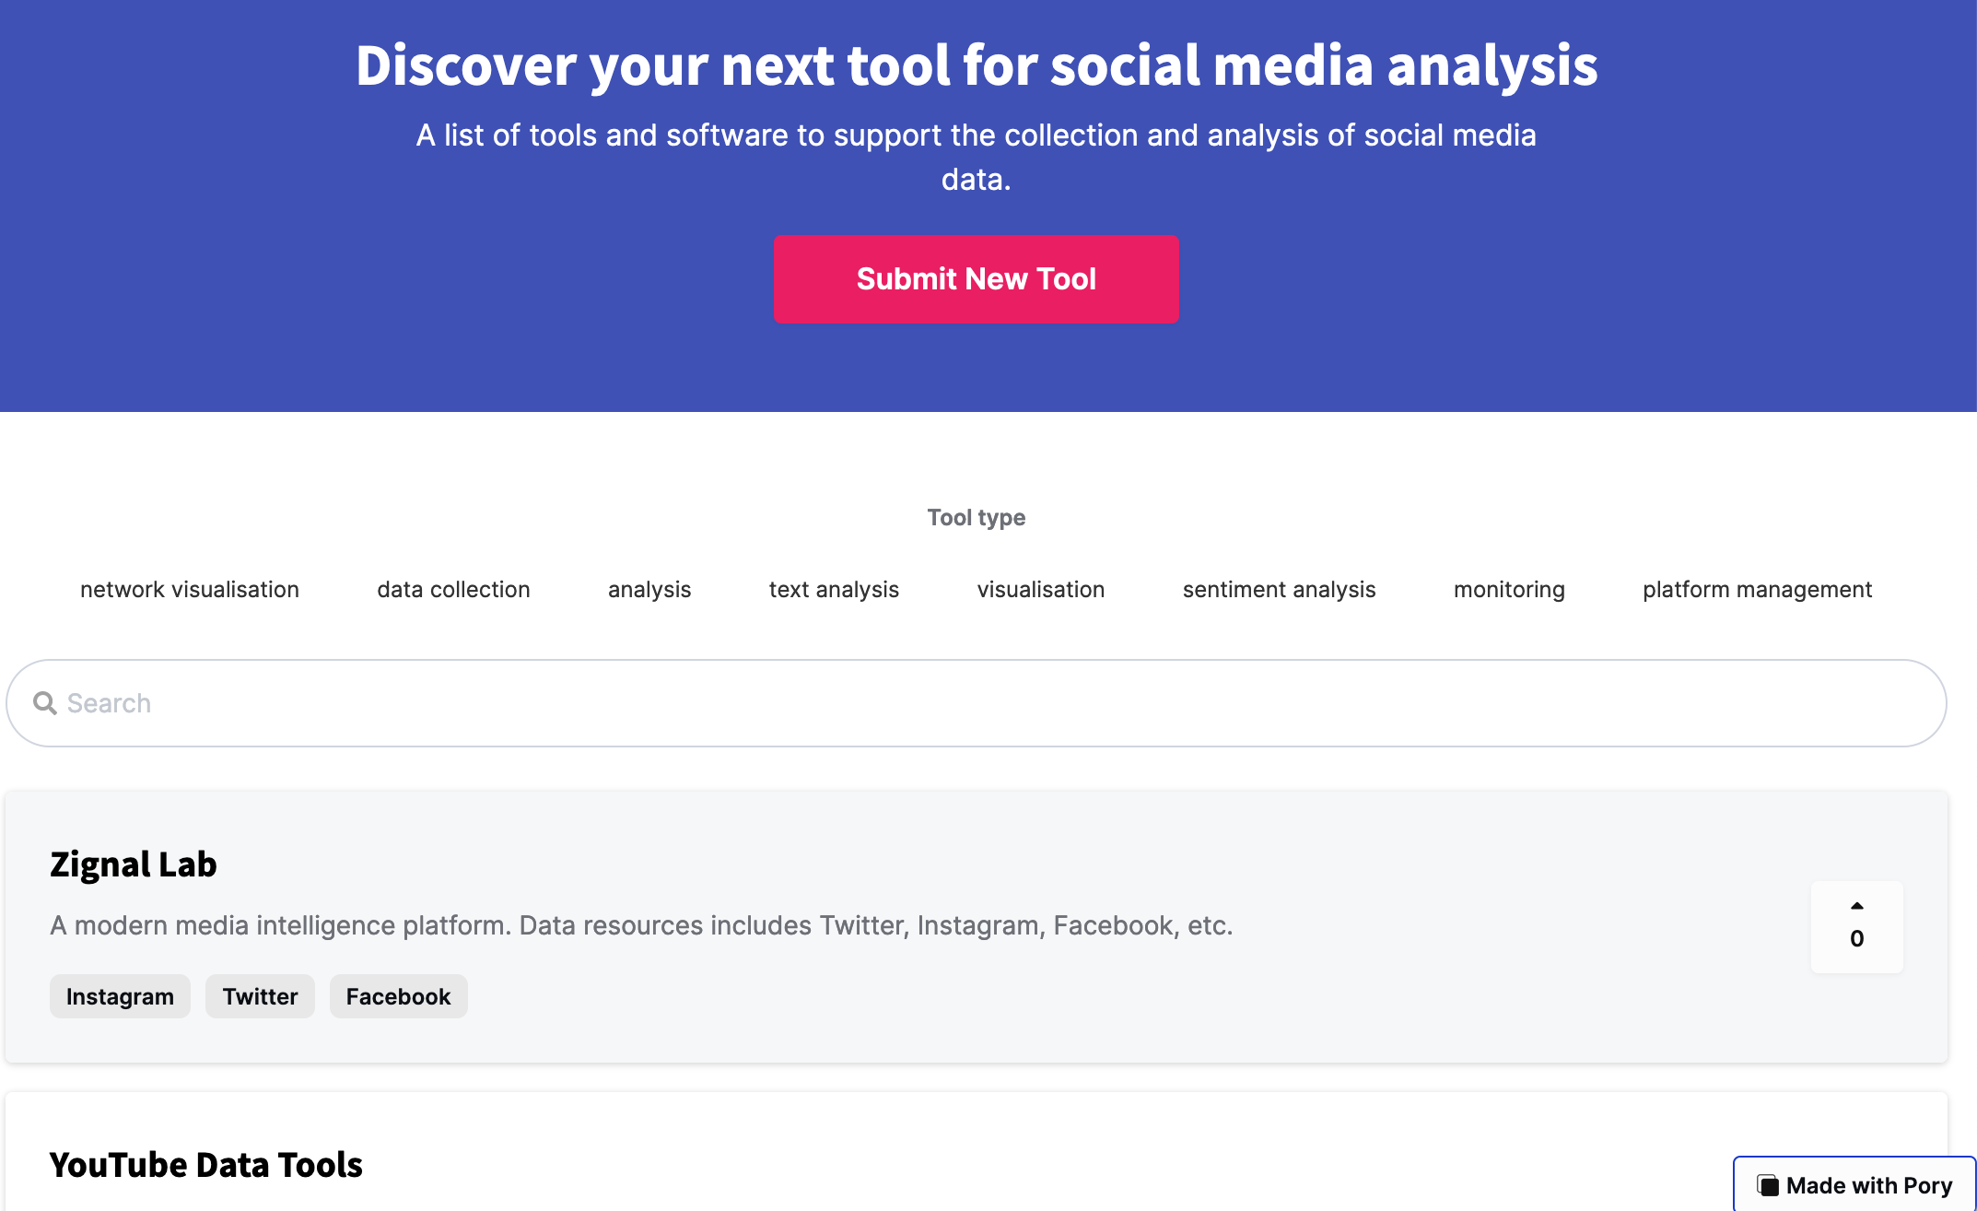Click the search magnifier icon

[45, 702]
